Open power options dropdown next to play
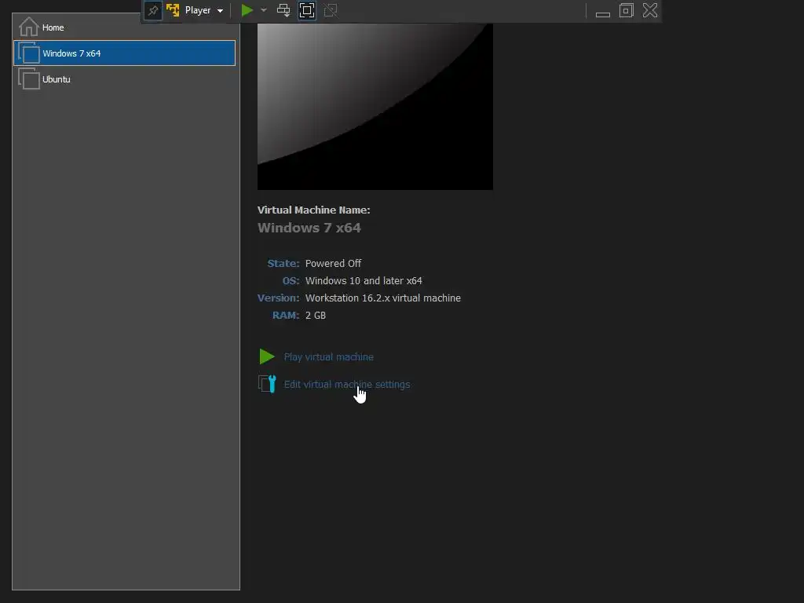The height and width of the screenshot is (603, 804). click(264, 10)
